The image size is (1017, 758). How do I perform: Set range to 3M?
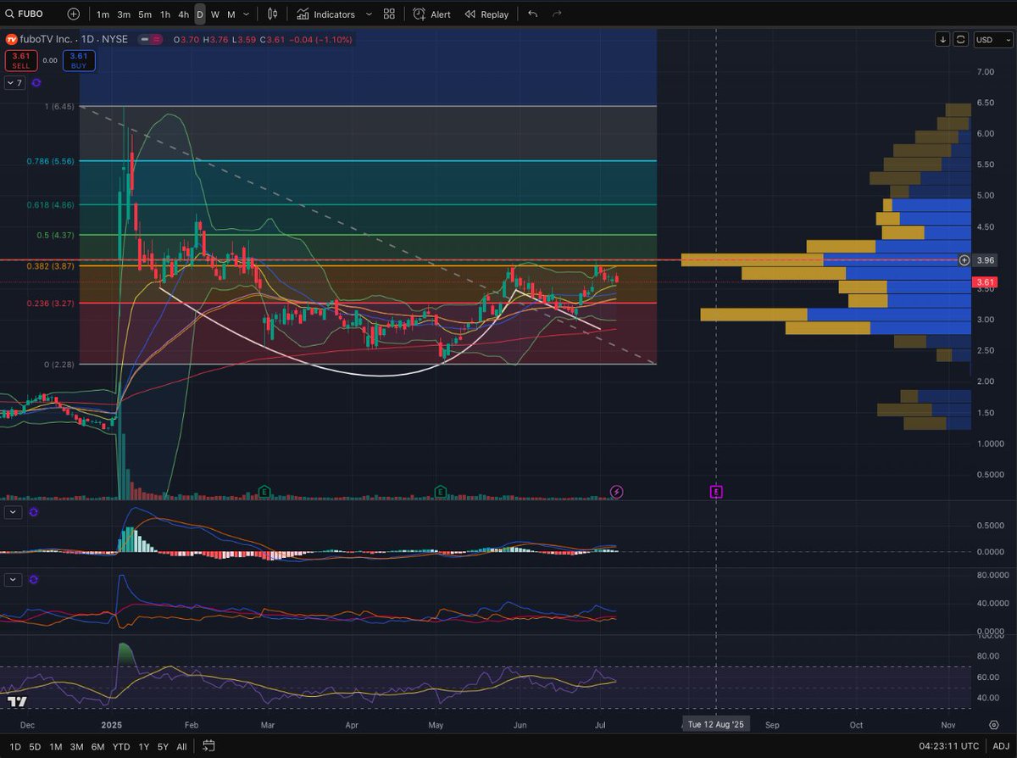77,747
